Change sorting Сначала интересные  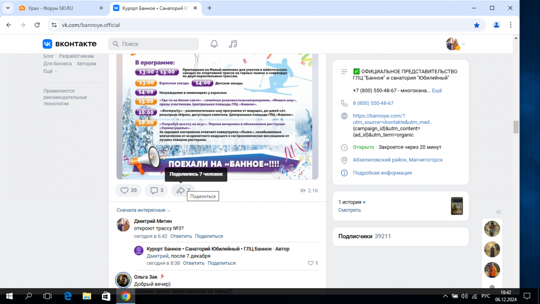click(144, 210)
